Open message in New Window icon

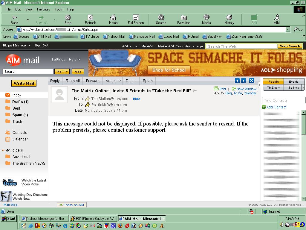pos(234,89)
